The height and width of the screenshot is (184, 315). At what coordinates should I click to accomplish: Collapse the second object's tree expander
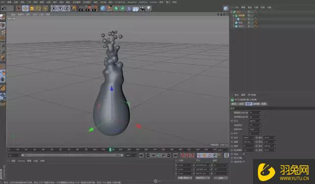234,15
